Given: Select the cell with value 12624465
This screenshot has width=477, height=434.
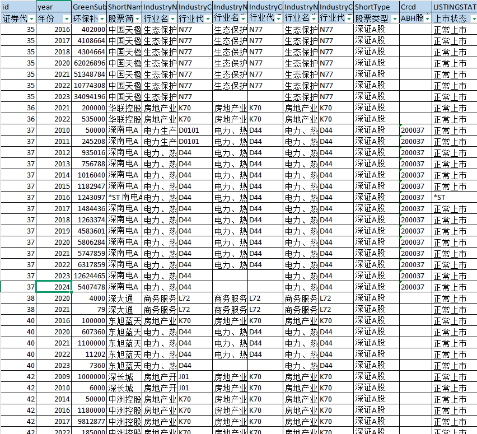Looking at the screenshot, I should pos(89,276).
